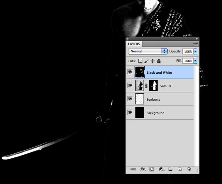This screenshot has height=184, width=222.
Task: Add a layer mask
Action: click(152, 169)
